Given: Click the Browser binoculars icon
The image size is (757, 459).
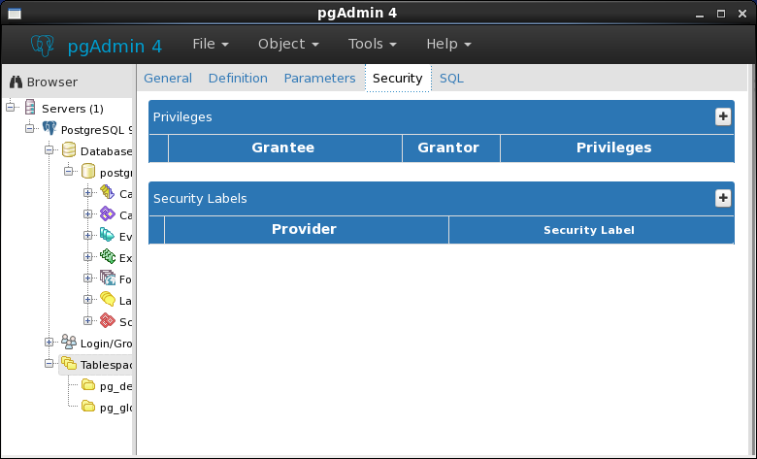Looking at the screenshot, I should [16, 82].
